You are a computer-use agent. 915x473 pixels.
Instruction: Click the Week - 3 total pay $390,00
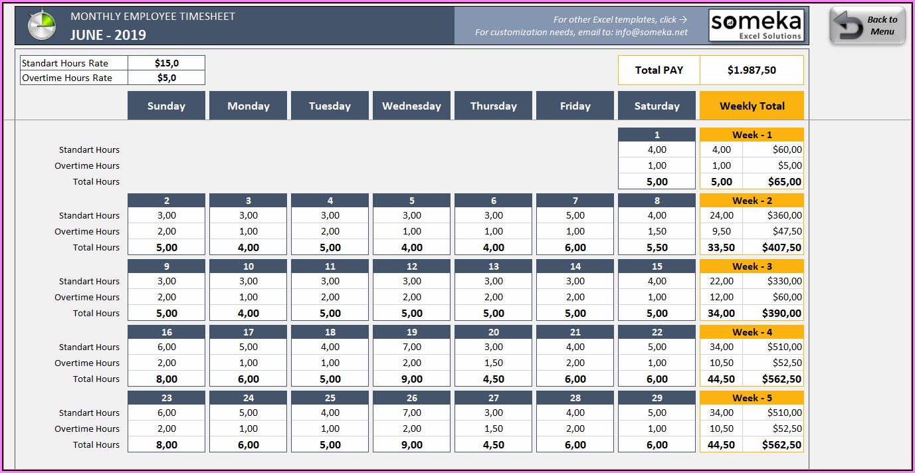[773, 313]
